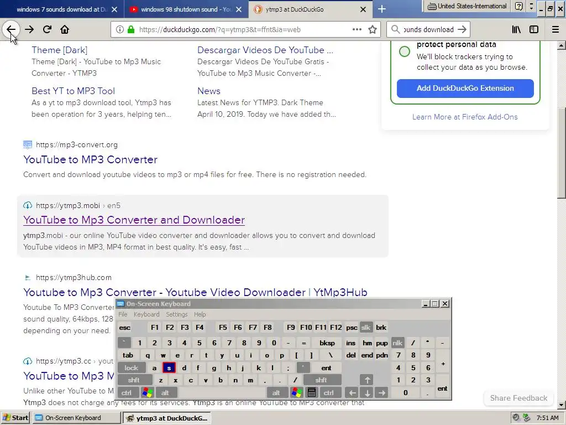This screenshot has width=566, height=425.
Task: Open the On-Screen Keyboard 'Keyboard' menu
Action: pyautogui.click(x=146, y=314)
